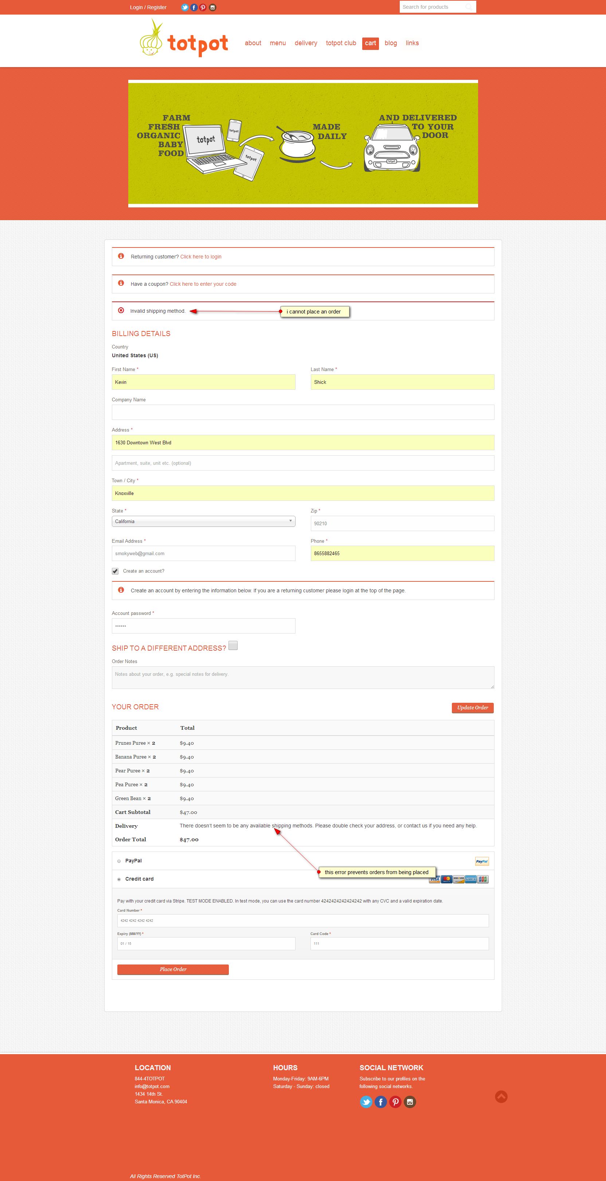Open the Pinterest icon in top header

click(203, 7)
